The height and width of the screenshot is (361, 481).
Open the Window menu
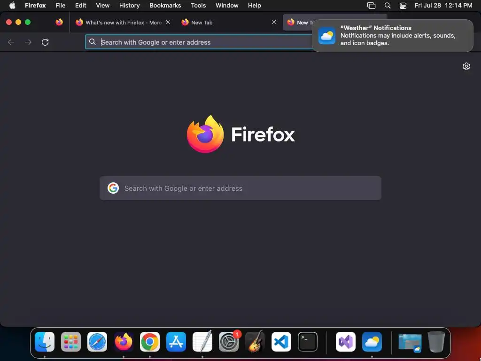227,6
